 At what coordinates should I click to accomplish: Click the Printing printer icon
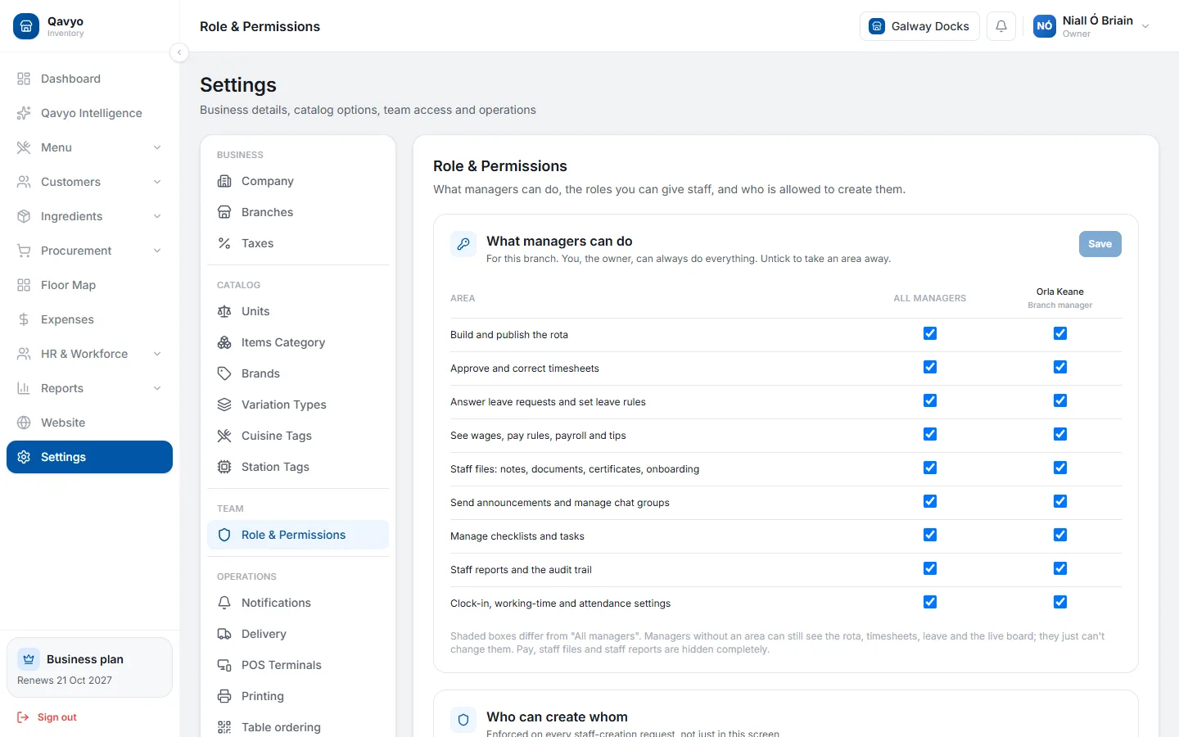[224, 696]
